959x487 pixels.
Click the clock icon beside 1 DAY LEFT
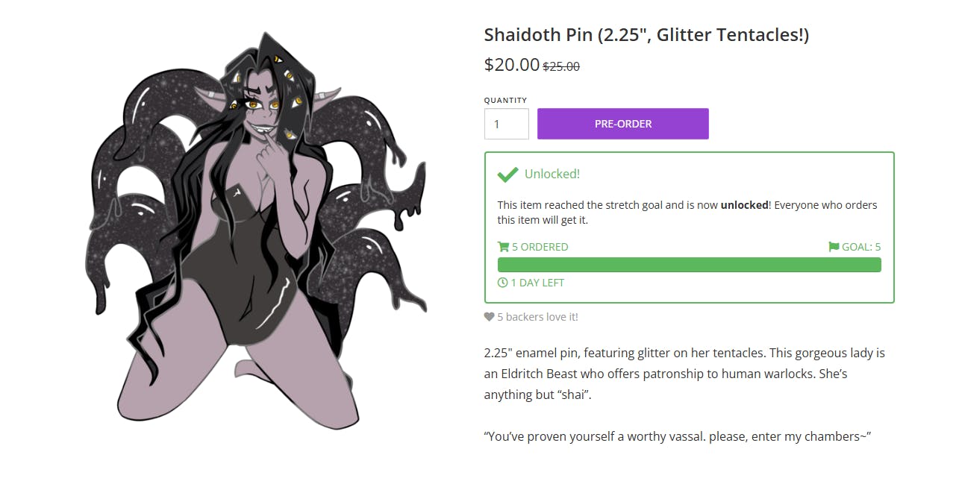pyautogui.click(x=503, y=283)
